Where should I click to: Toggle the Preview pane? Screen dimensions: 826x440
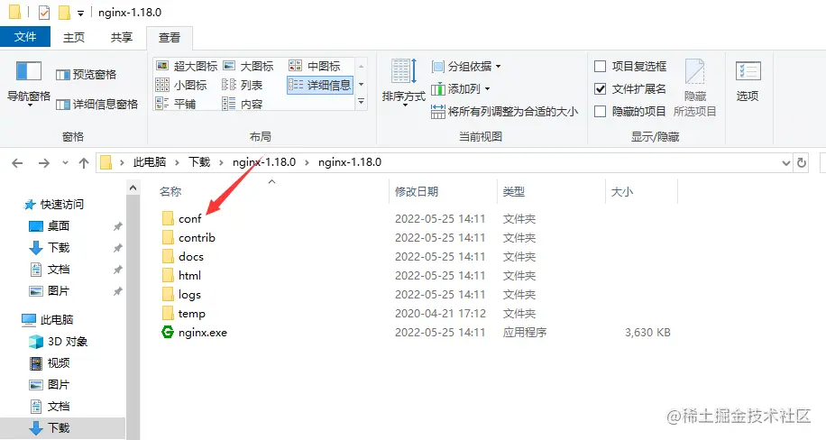pos(86,75)
